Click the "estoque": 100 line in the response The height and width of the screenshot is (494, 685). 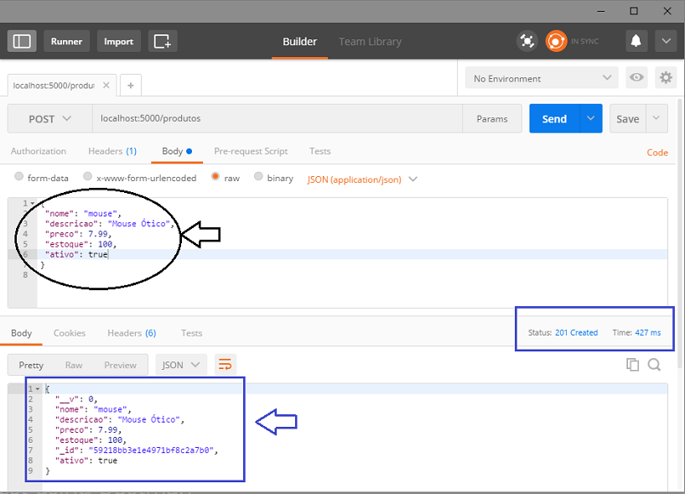point(91,440)
